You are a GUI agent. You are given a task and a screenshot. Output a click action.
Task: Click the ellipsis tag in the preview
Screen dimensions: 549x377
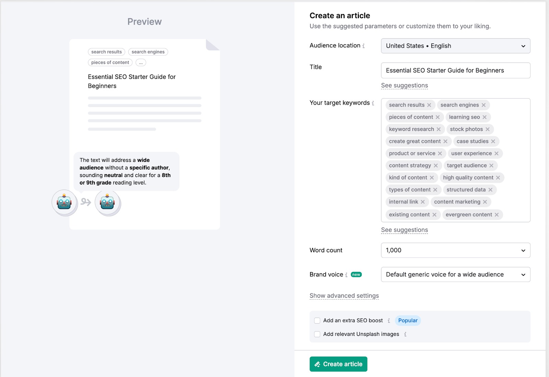pos(141,62)
